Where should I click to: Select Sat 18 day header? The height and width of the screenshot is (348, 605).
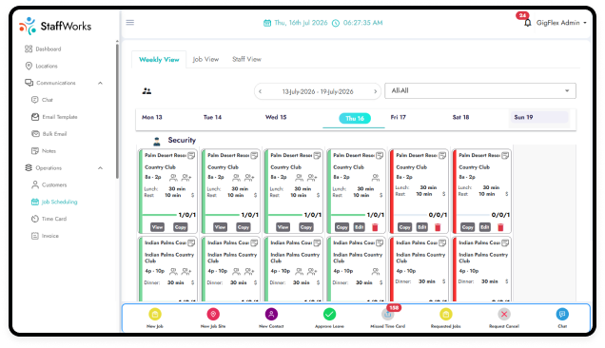click(460, 117)
